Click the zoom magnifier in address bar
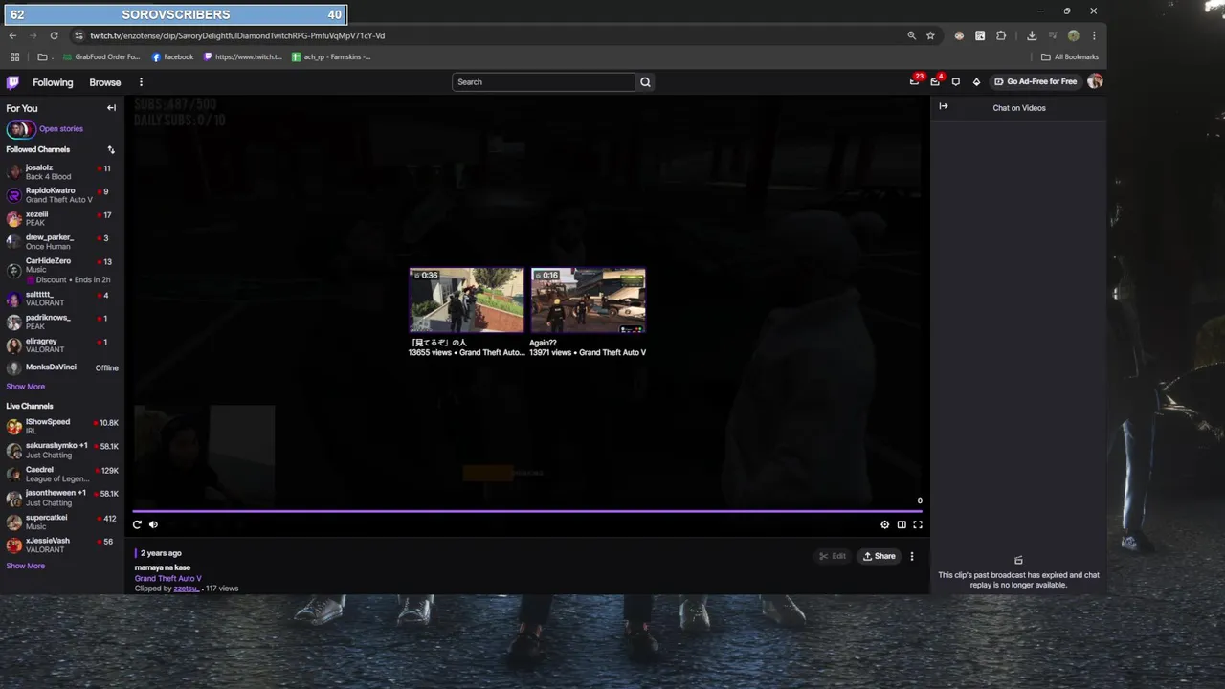The image size is (1225, 689). (x=911, y=35)
